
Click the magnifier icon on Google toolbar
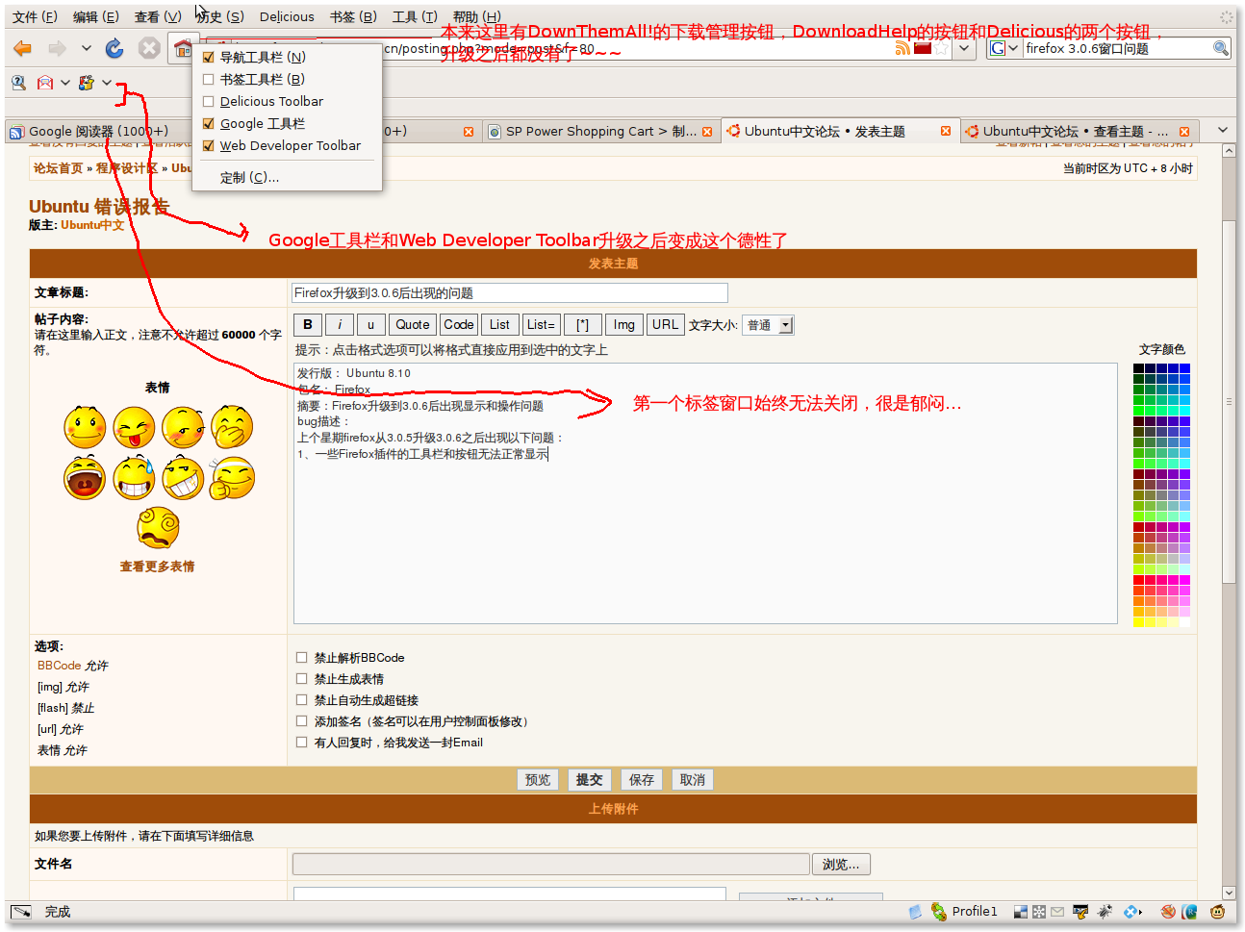coord(18,83)
